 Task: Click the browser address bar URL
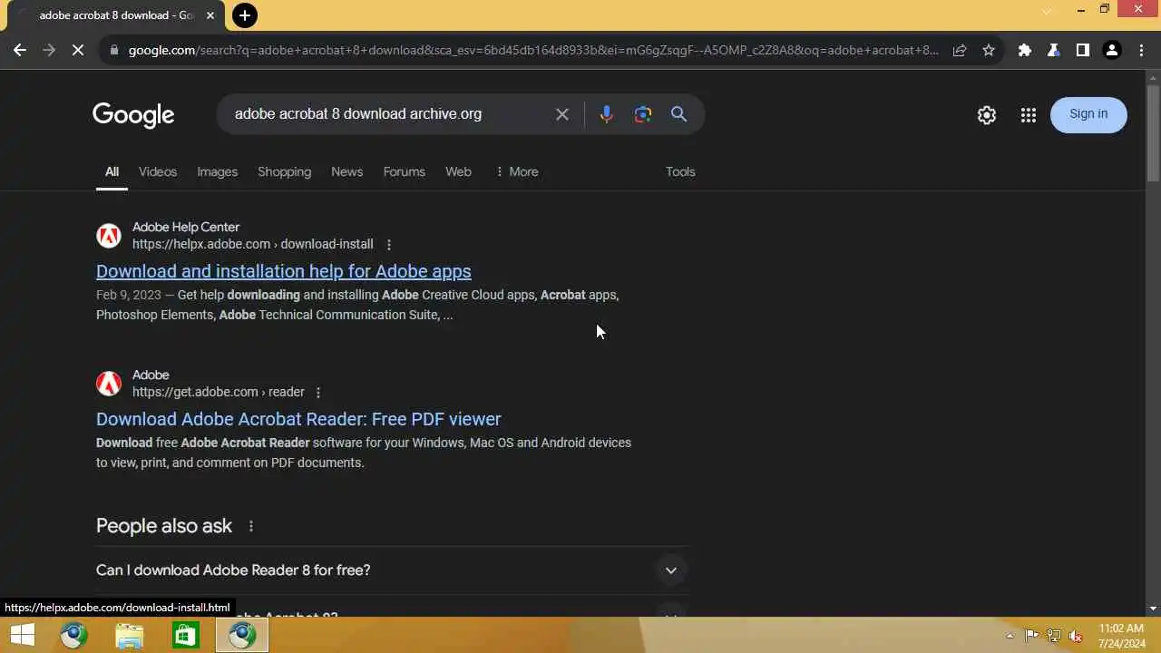[x=533, y=51]
